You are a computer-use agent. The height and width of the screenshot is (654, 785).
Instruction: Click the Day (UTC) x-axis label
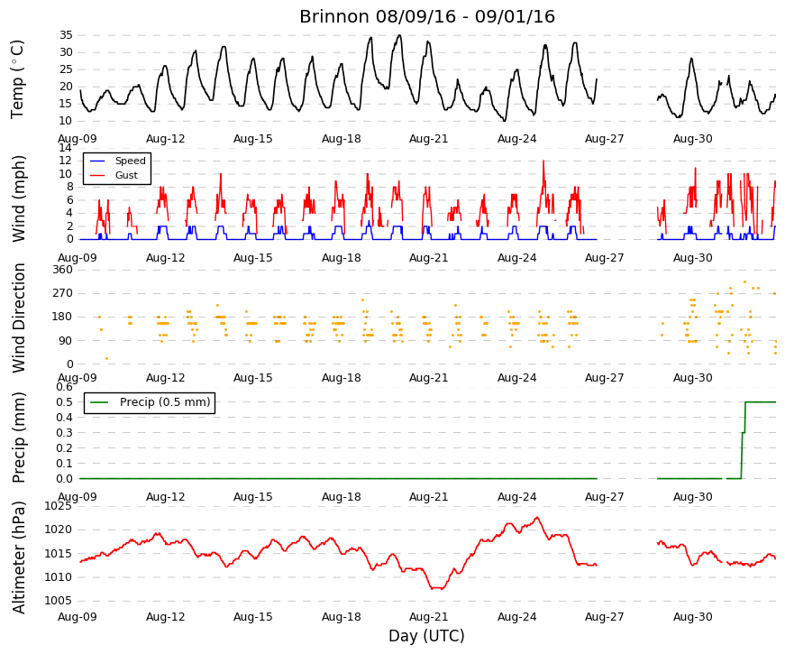click(426, 636)
